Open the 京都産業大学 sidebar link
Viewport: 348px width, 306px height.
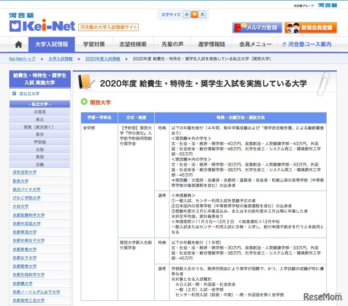pos(24,249)
